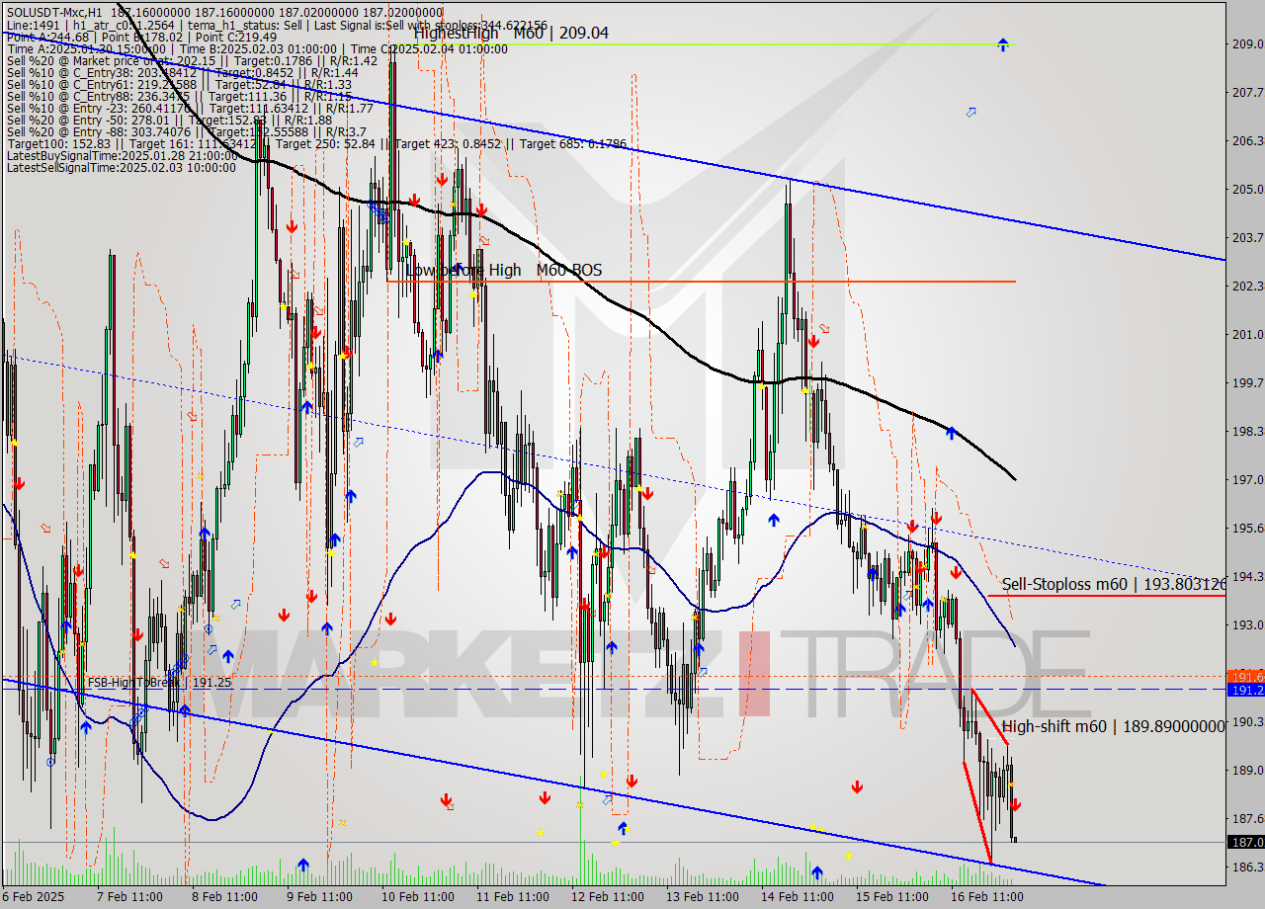Click the blue up arrow at the bottom near 14 Feb
This screenshot has width=1265, height=909.
pos(817,871)
